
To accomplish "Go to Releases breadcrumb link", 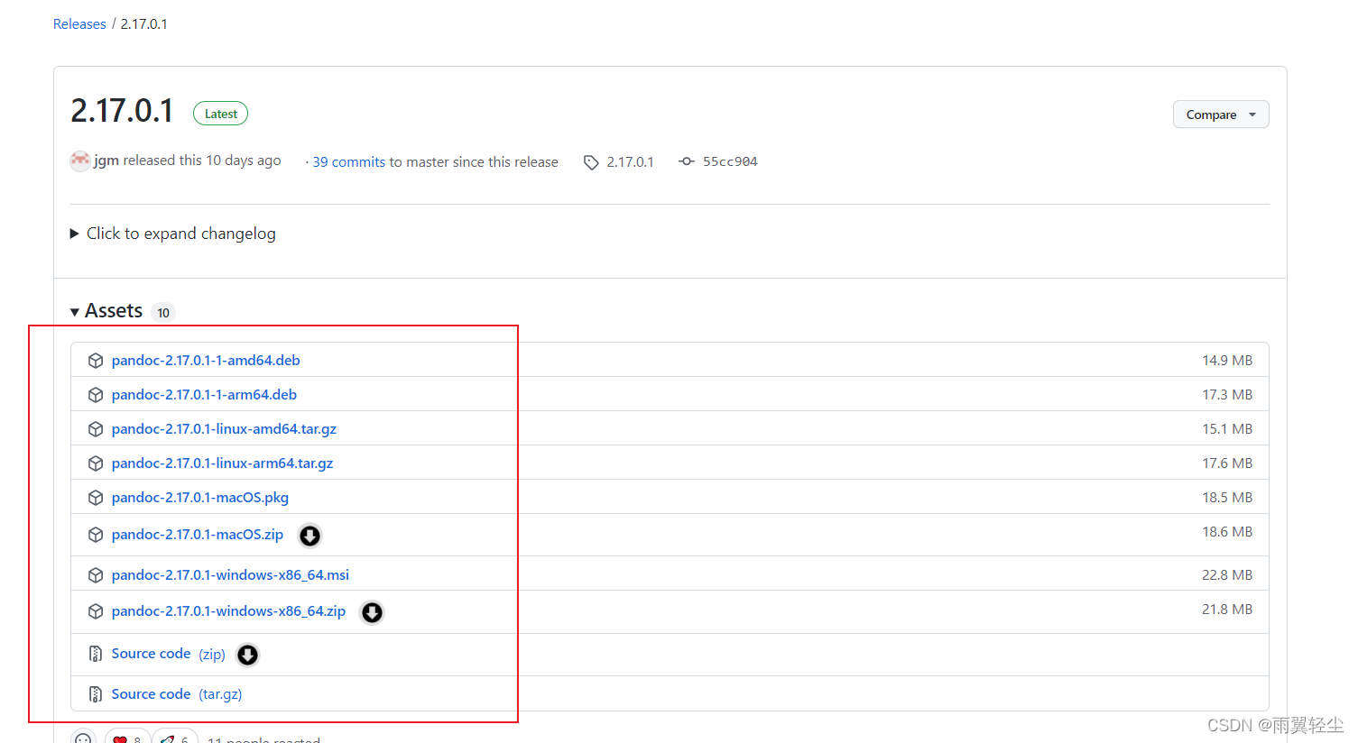I will pos(79,24).
